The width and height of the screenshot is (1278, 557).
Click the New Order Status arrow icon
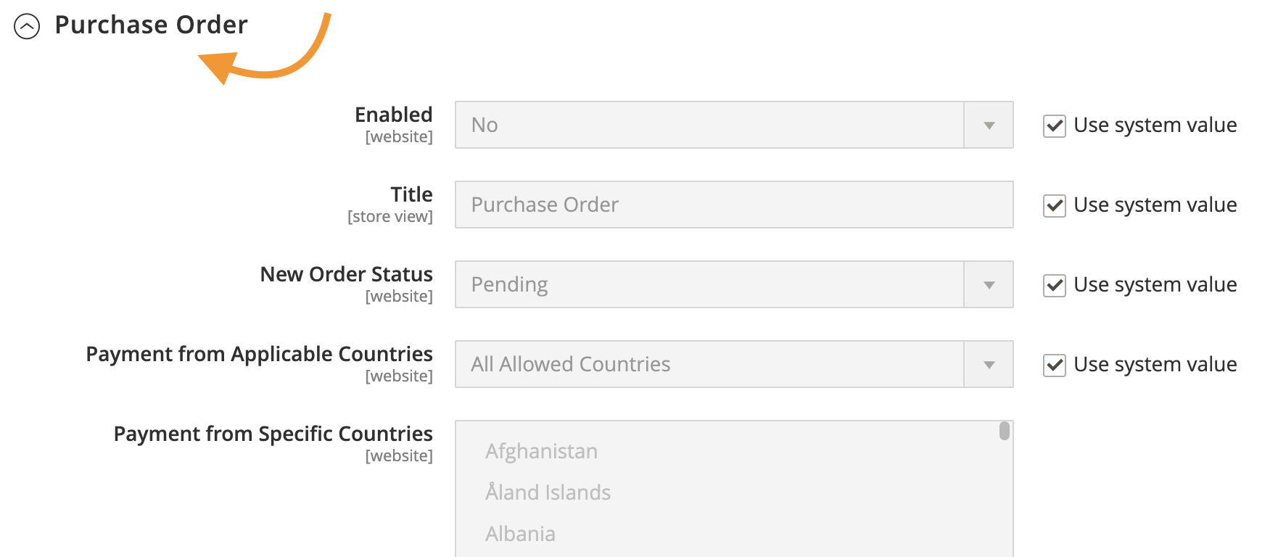click(x=989, y=285)
